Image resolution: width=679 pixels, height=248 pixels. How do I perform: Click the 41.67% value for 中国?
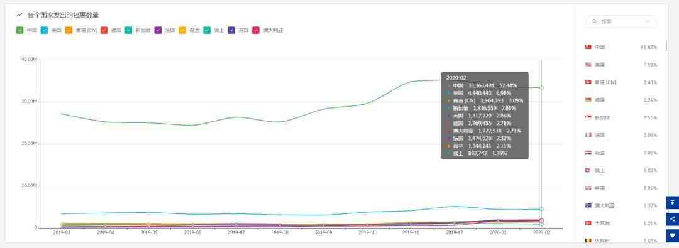[x=649, y=46]
